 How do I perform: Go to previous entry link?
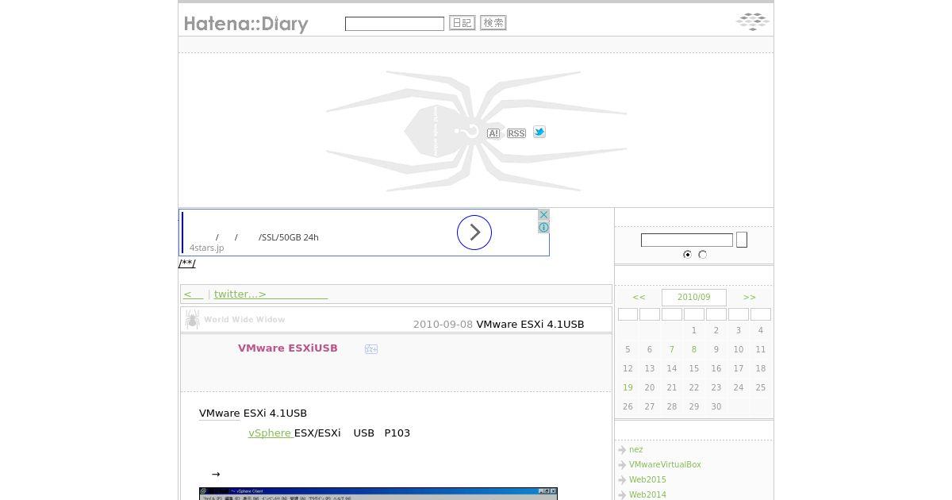(x=194, y=294)
